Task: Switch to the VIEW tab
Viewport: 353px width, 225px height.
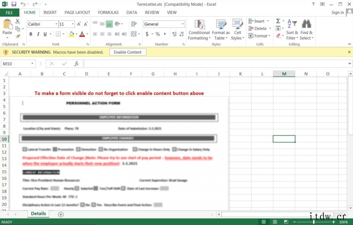Action: pos(172,13)
